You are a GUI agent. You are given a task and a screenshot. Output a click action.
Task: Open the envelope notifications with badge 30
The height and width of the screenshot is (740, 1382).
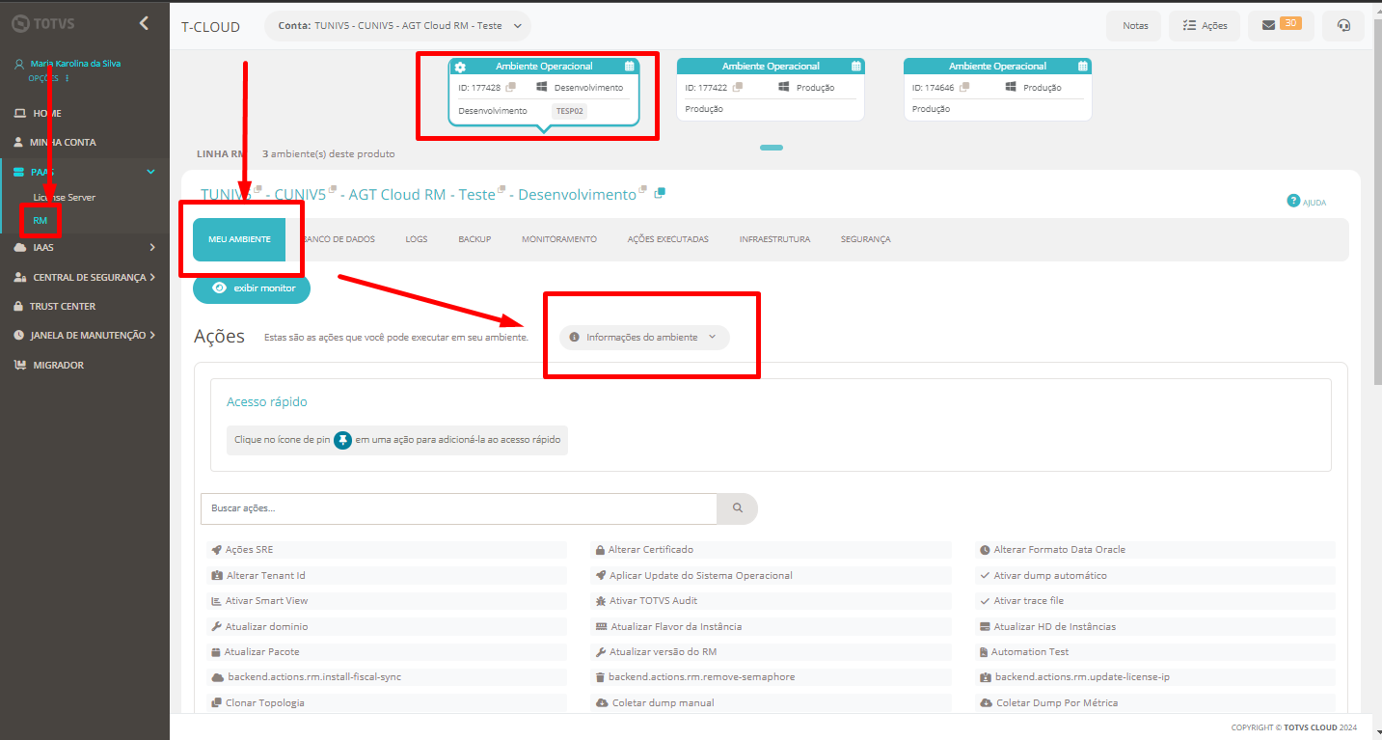(x=1281, y=25)
